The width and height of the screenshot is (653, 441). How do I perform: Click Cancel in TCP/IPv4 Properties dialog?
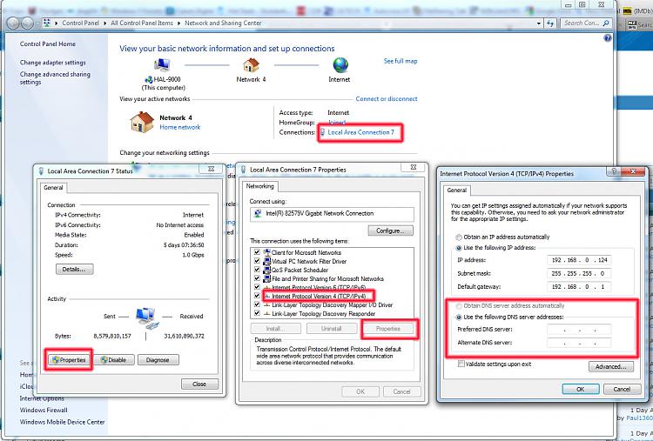(622, 389)
